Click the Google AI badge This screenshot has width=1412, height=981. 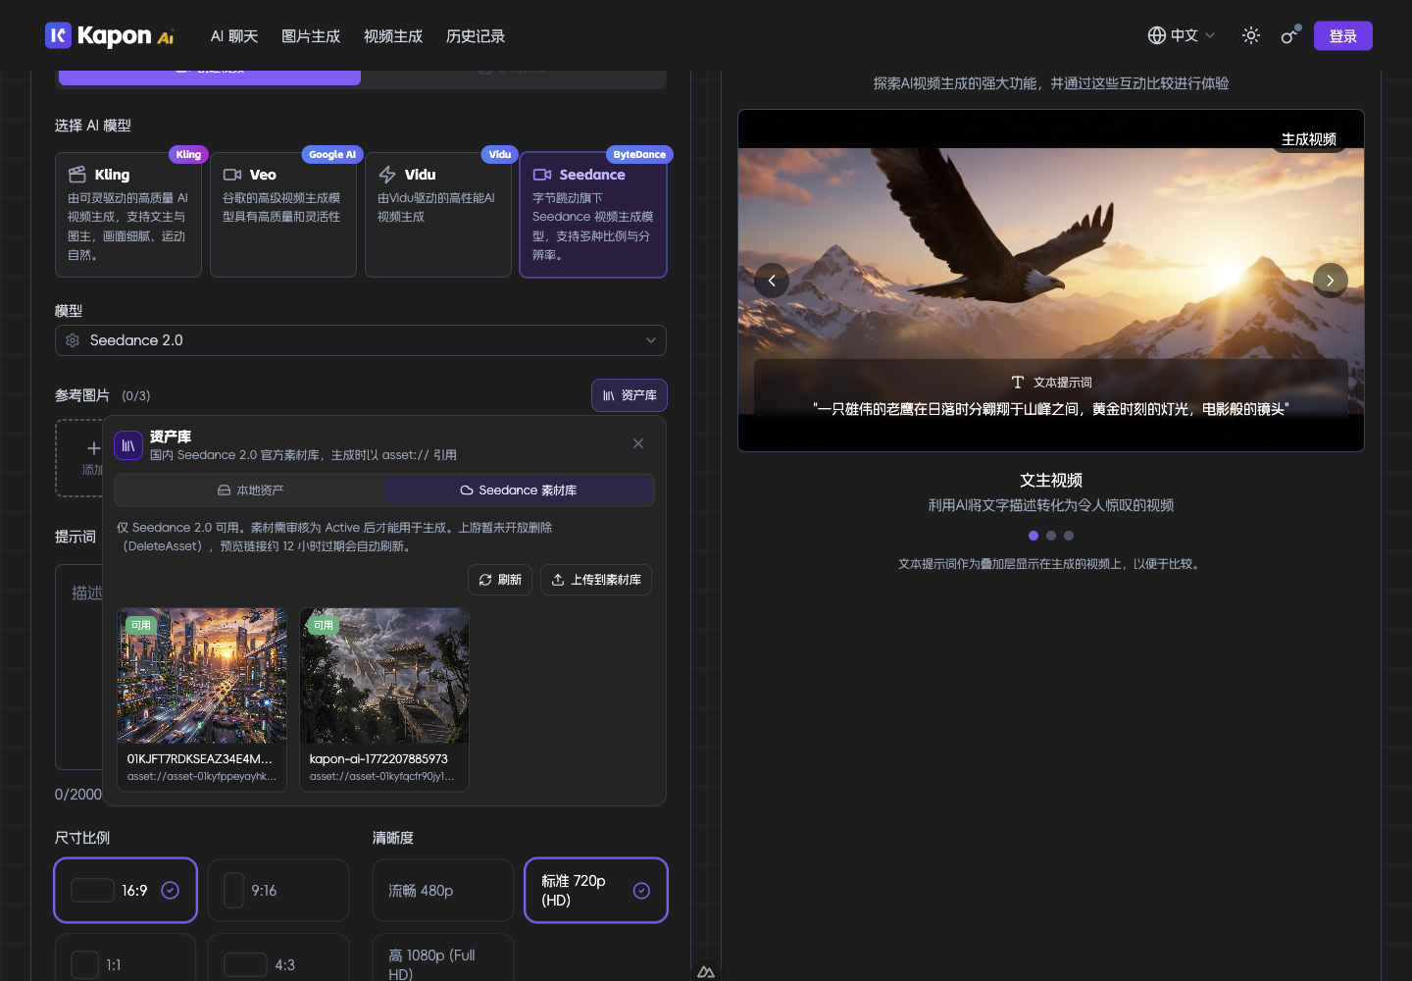point(332,154)
